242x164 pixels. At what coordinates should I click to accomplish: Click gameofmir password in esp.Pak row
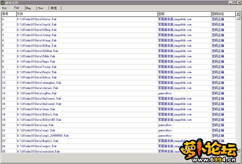pyautogui.click(x=165, y=125)
